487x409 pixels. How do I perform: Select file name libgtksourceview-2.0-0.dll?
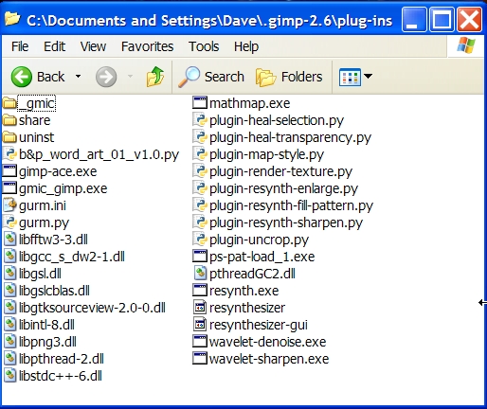tap(92, 308)
